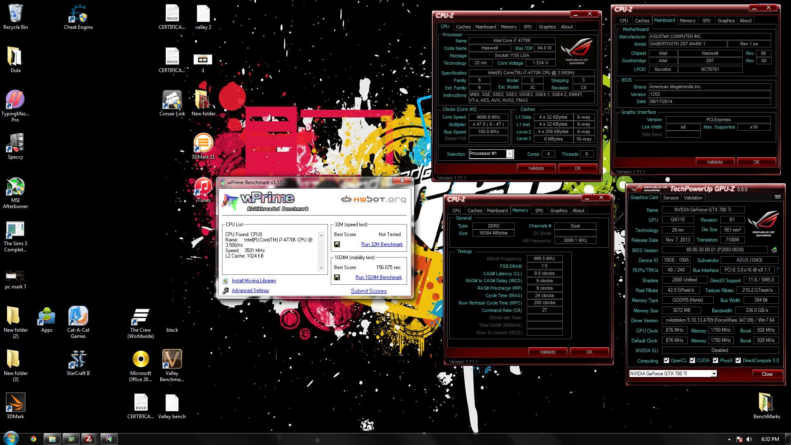Open the 3DMark 11 shortcut

coord(203,146)
